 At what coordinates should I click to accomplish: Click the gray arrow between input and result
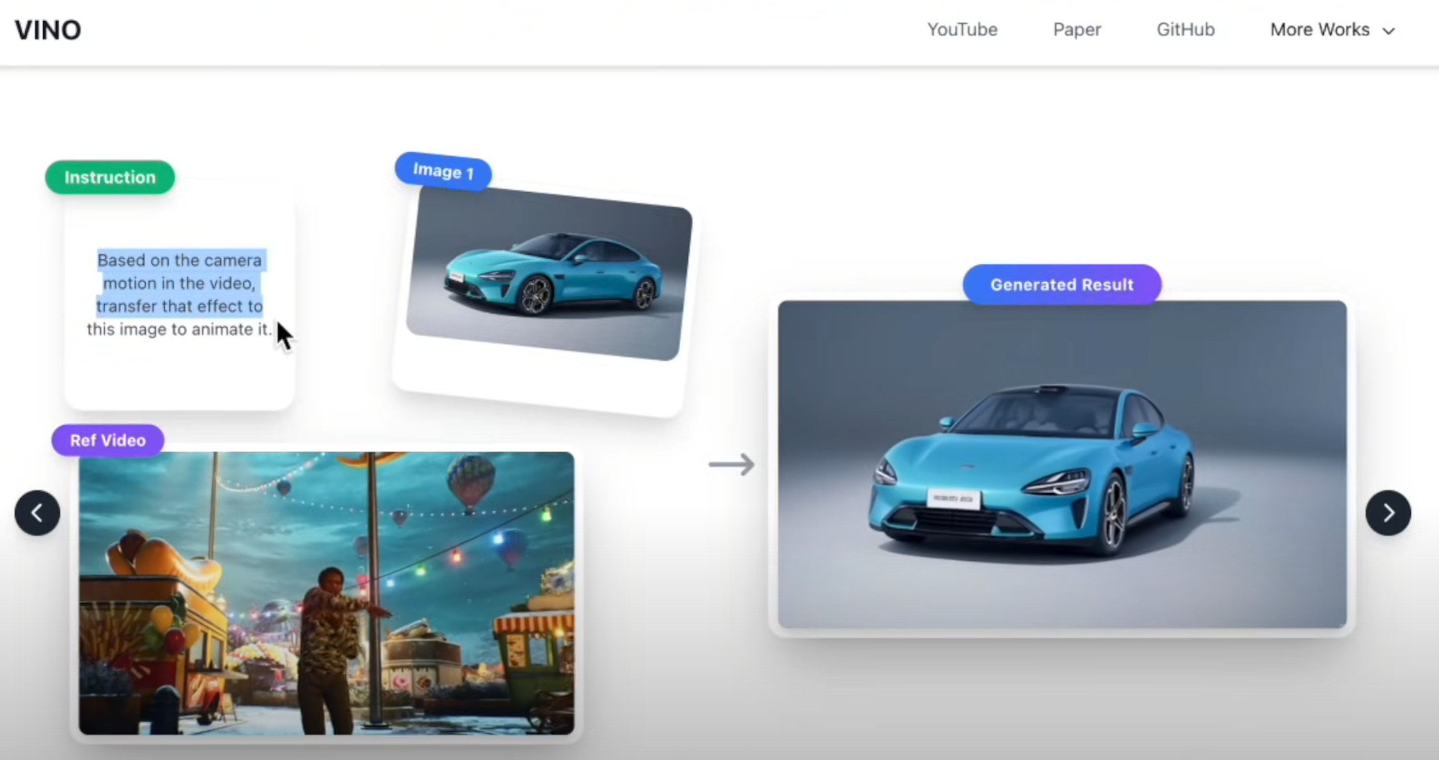point(731,464)
